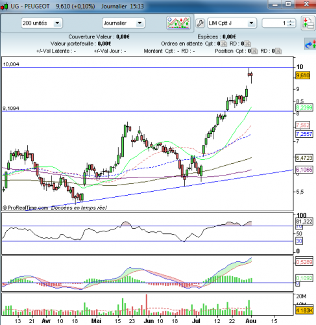The width and height of the screenshot is (316, 325).
Task: Expand the 200 unités dropdown
Action: (x=57, y=23)
